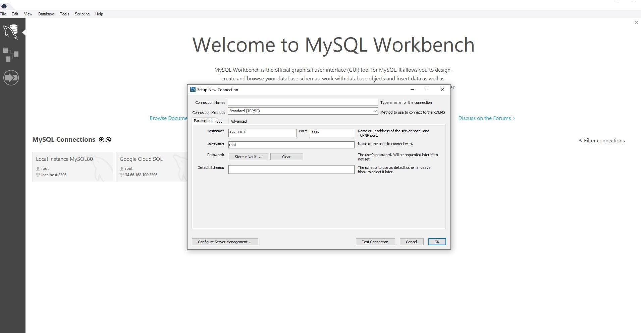Screen dimensions: 641x333
Task: Open the Models view sidebar icon
Action: point(11,54)
